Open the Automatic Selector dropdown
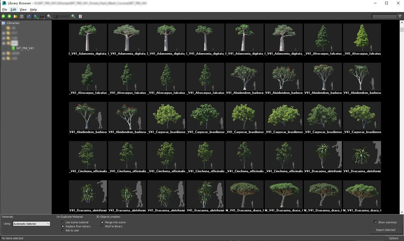 pos(31,223)
